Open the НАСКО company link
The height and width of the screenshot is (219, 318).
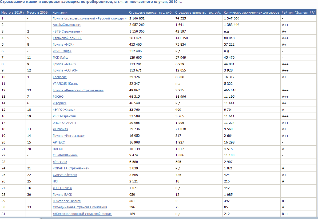[58, 149]
